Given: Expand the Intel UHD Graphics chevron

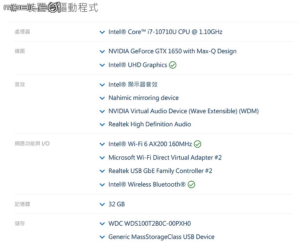Looking at the screenshot, I should point(102,65).
